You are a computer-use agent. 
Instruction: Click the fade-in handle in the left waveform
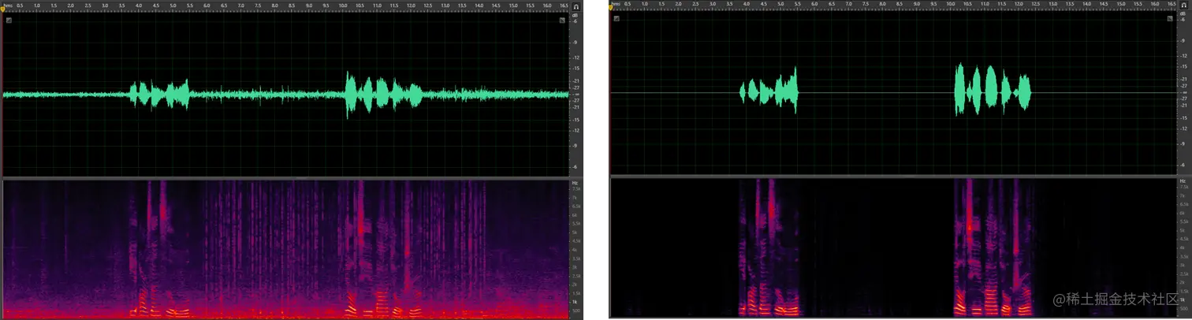[x=9, y=20]
